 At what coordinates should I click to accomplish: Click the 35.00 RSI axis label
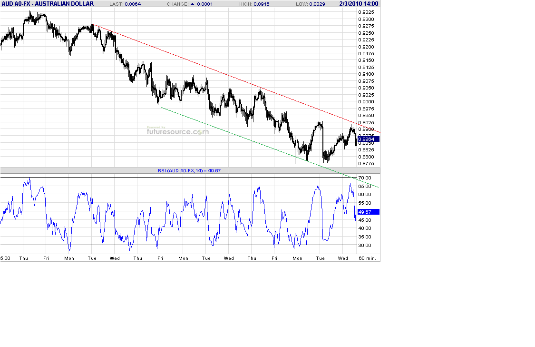pyautogui.click(x=365, y=237)
